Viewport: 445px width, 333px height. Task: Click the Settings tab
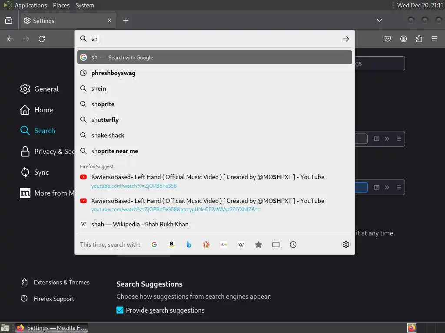tap(68, 21)
